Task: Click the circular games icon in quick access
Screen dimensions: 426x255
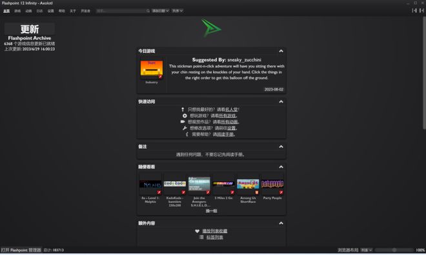Action: [x=185, y=116]
